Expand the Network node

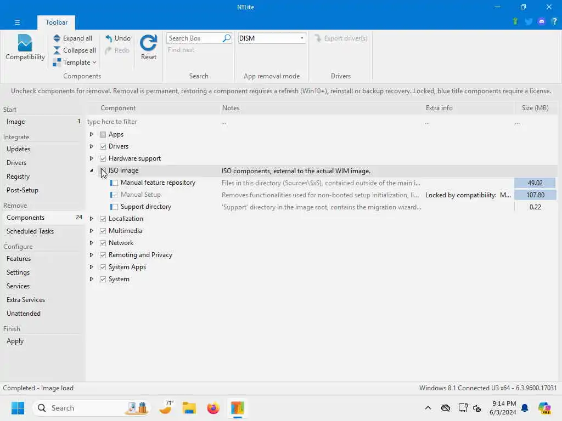click(92, 243)
